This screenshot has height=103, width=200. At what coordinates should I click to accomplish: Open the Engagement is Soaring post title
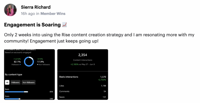tap(32, 25)
